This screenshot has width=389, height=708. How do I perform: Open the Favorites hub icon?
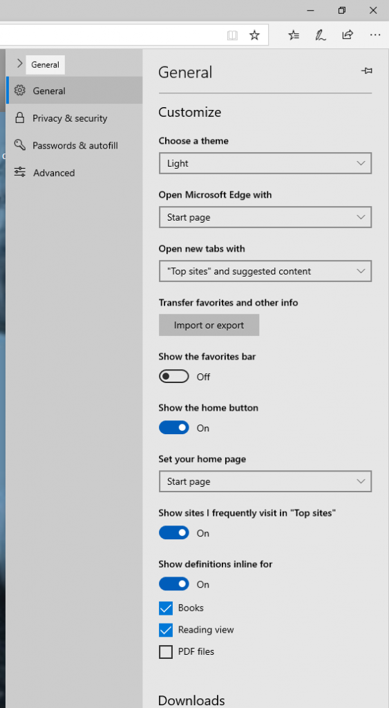tap(294, 35)
